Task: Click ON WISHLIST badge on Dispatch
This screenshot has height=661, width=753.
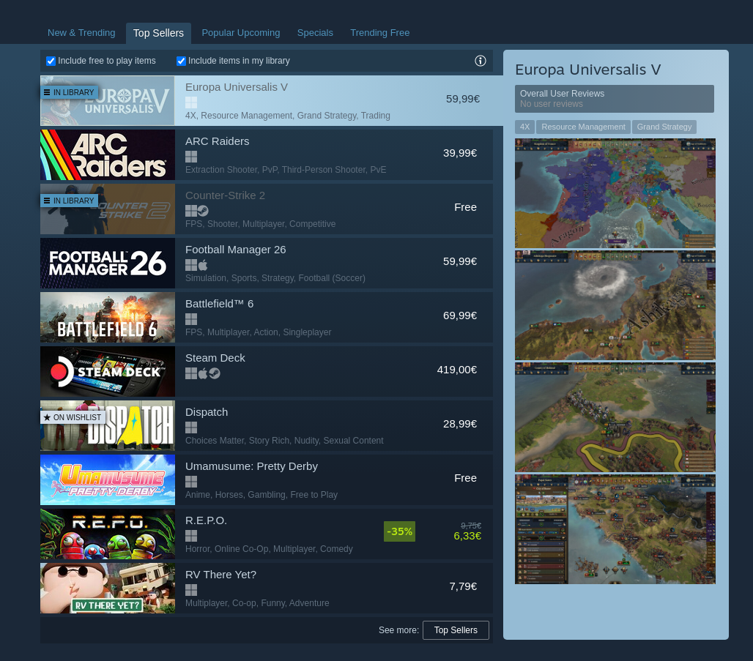Action: [73, 417]
